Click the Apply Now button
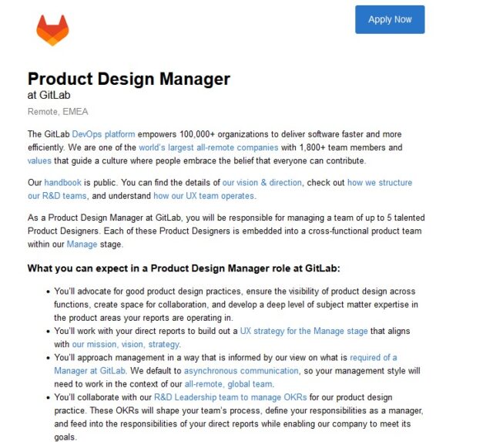 point(390,19)
